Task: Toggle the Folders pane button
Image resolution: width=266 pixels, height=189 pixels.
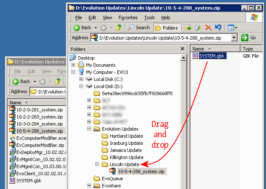Action: [x=166, y=28]
